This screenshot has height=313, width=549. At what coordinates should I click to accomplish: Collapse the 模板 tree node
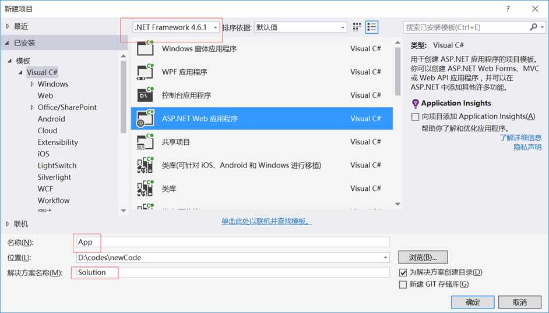click(10, 61)
